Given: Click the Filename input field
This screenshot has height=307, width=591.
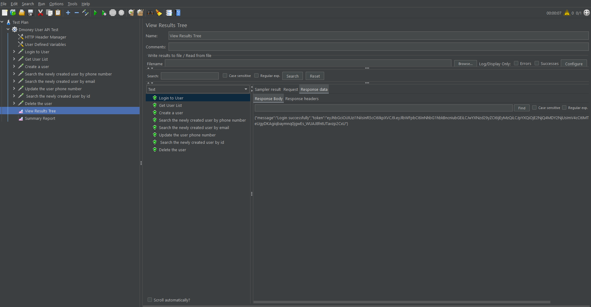Looking at the screenshot, I should [x=308, y=63].
